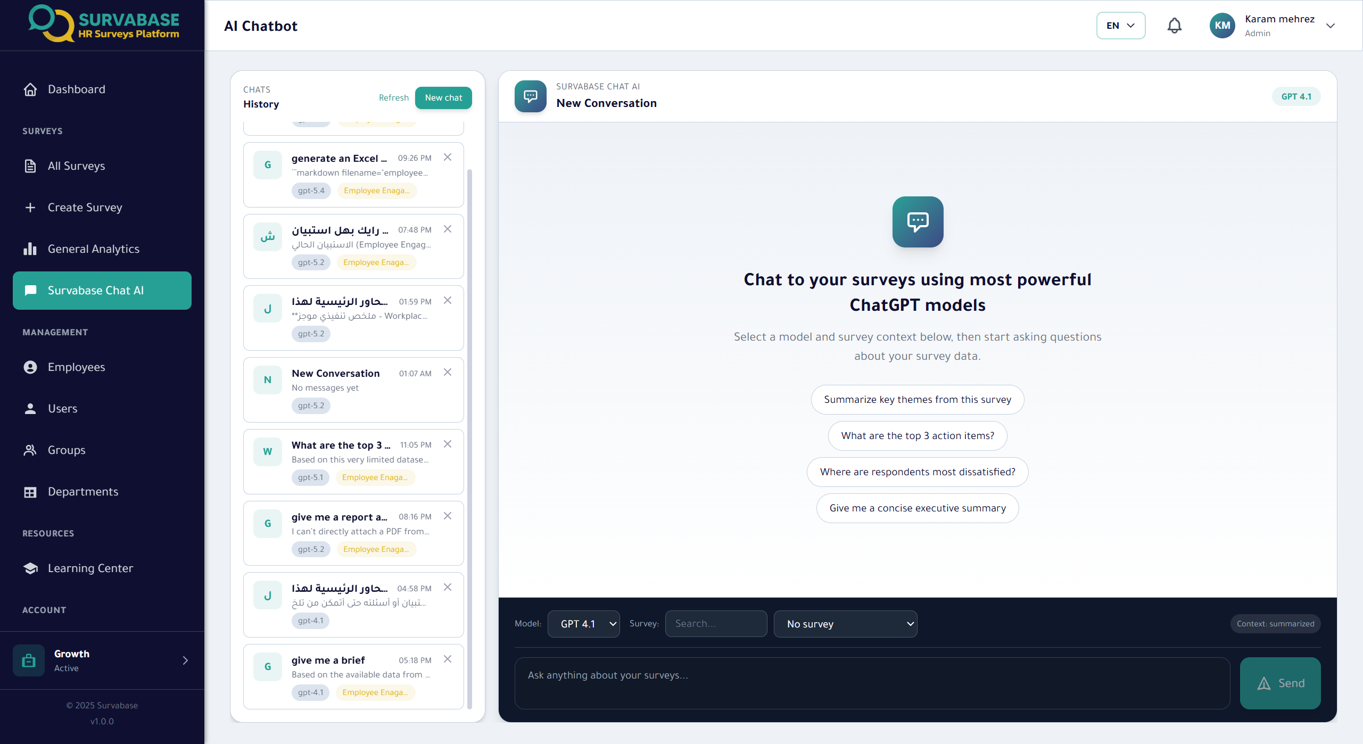Click the Send button

[x=1281, y=683]
